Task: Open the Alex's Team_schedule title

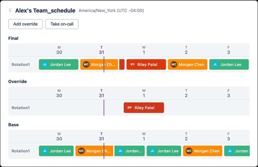Action: [45, 11]
